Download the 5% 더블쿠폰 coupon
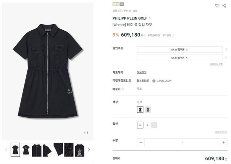This screenshot has width=231, height=164. pyautogui.click(x=180, y=58)
